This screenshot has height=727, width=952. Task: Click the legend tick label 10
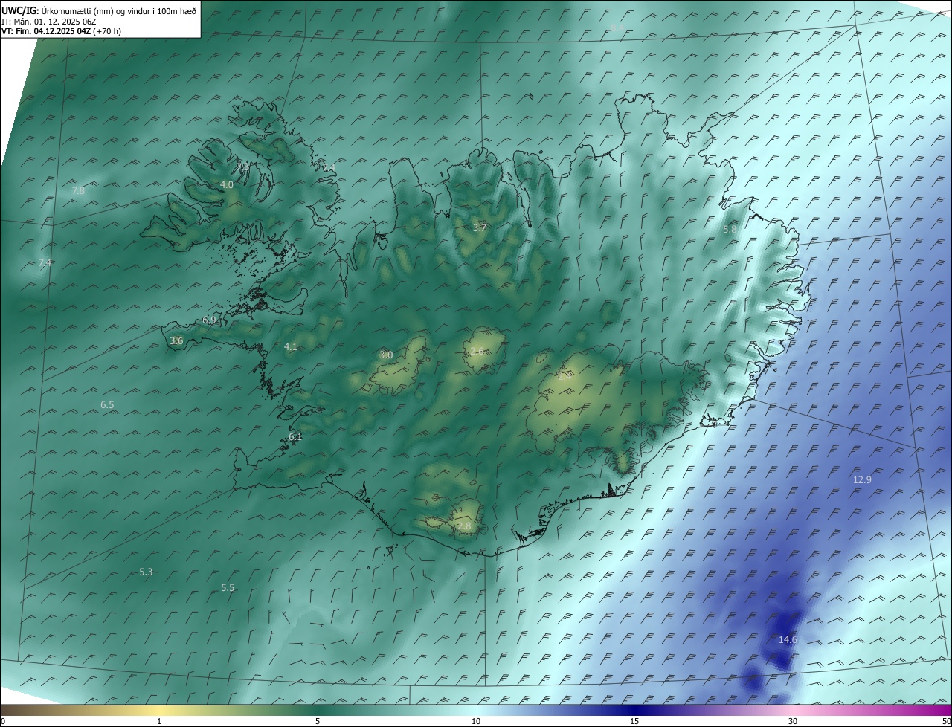(476, 722)
